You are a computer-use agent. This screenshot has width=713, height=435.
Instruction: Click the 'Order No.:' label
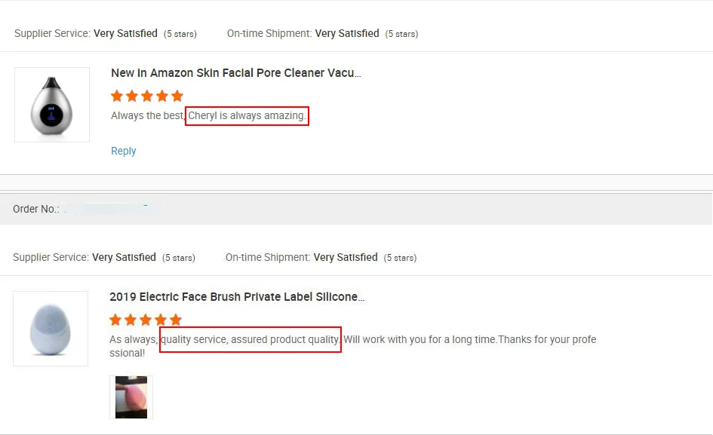click(x=35, y=209)
